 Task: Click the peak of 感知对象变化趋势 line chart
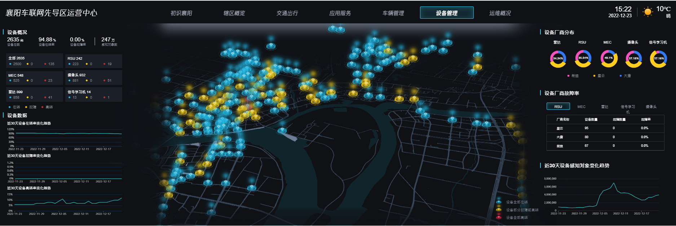(x=613, y=183)
